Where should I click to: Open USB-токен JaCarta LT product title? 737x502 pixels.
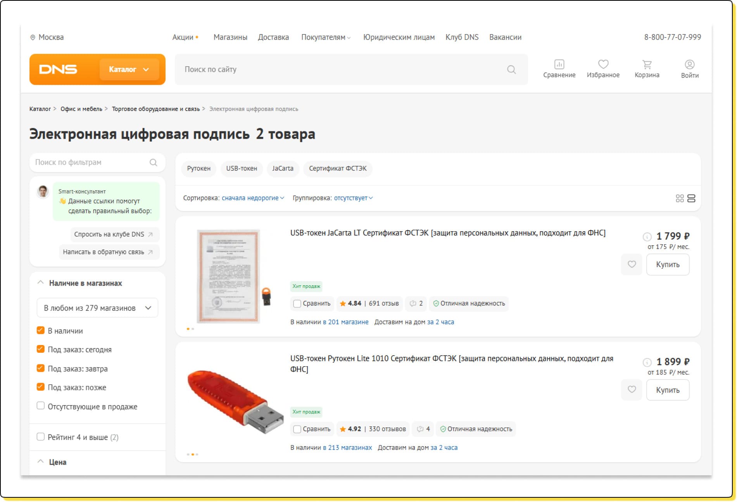[x=448, y=233]
